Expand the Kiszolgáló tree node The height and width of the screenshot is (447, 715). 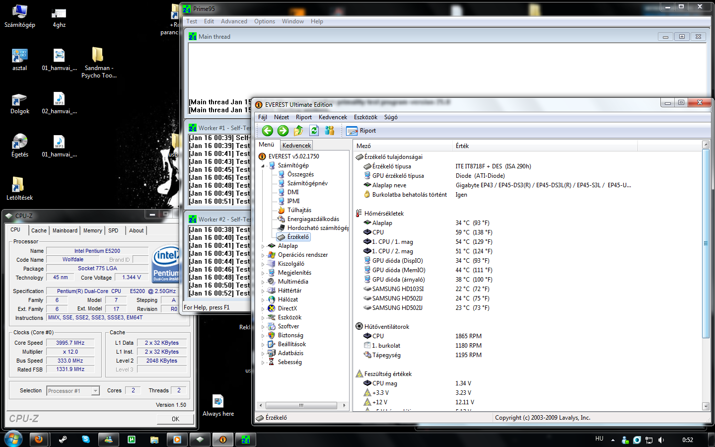(263, 264)
